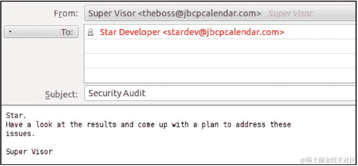Click the contact icon beside Star Developer
This screenshot has width=358, height=166.
point(91,33)
